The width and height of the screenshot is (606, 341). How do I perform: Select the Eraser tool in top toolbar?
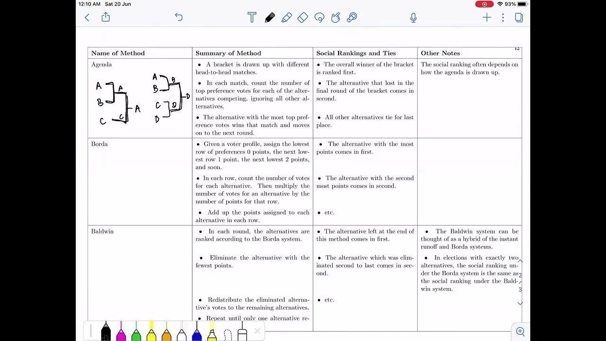tap(303, 18)
